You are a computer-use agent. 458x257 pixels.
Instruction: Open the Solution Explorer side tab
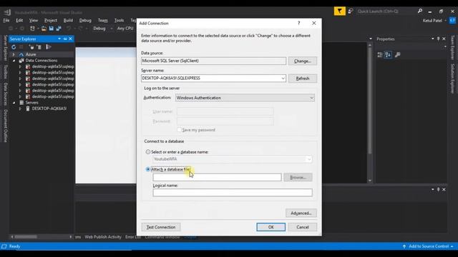(452, 79)
